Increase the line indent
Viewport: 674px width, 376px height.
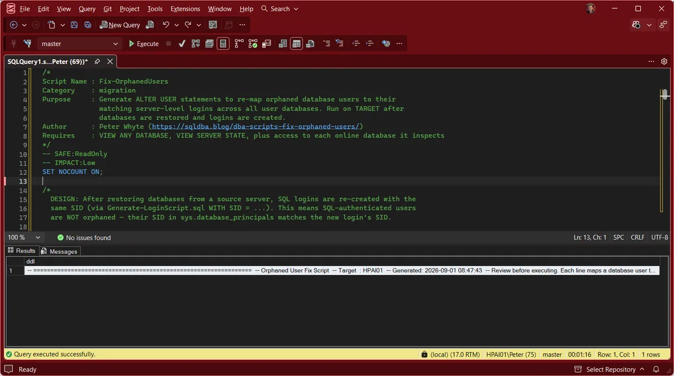(x=370, y=44)
